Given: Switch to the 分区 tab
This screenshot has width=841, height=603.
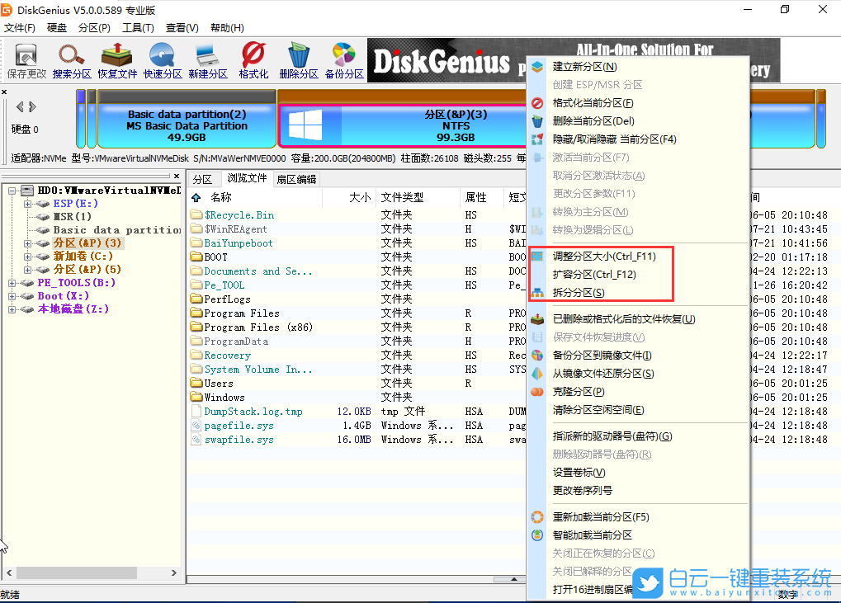Looking at the screenshot, I should click(x=204, y=178).
